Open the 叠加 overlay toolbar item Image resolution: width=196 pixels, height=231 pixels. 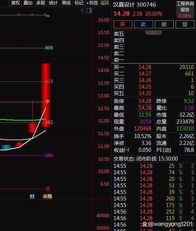[28, 3]
